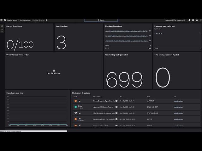The width and height of the screenshot is (202, 151).
Task: Open the notifications bell
Action: click(189, 20)
